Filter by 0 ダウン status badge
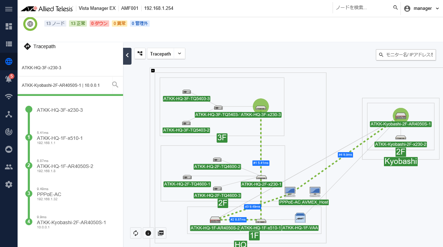This screenshot has width=443, height=247. pos(99,24)
